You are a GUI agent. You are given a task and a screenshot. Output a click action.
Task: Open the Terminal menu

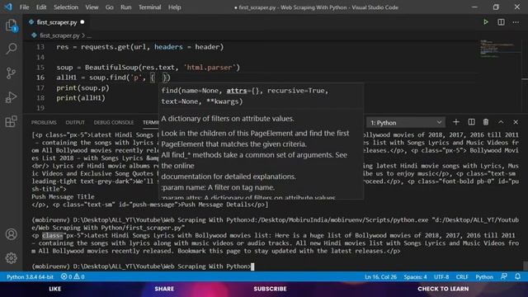[150, 7]
